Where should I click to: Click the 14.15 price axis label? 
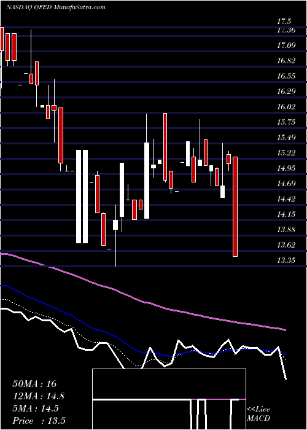(287, 214)
